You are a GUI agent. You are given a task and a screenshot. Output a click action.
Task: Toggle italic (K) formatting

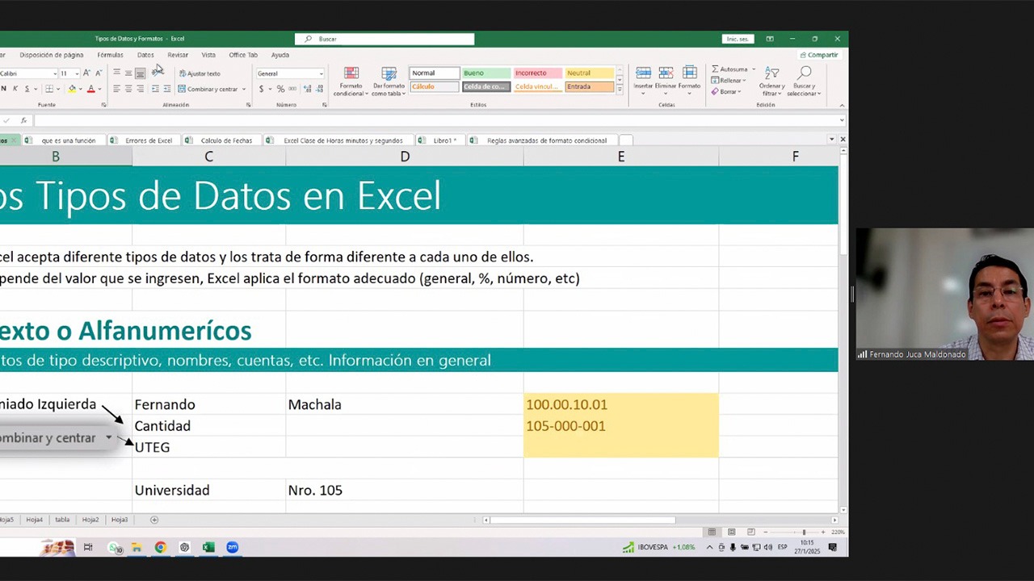coord(15,89)
